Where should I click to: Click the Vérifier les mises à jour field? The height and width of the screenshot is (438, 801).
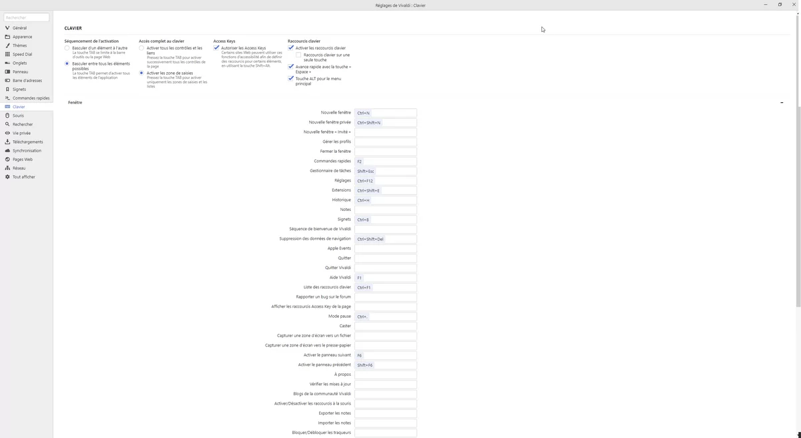point(386,385)
